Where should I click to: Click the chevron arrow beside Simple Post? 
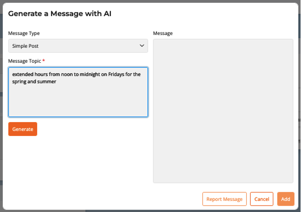tap(142, 46)
